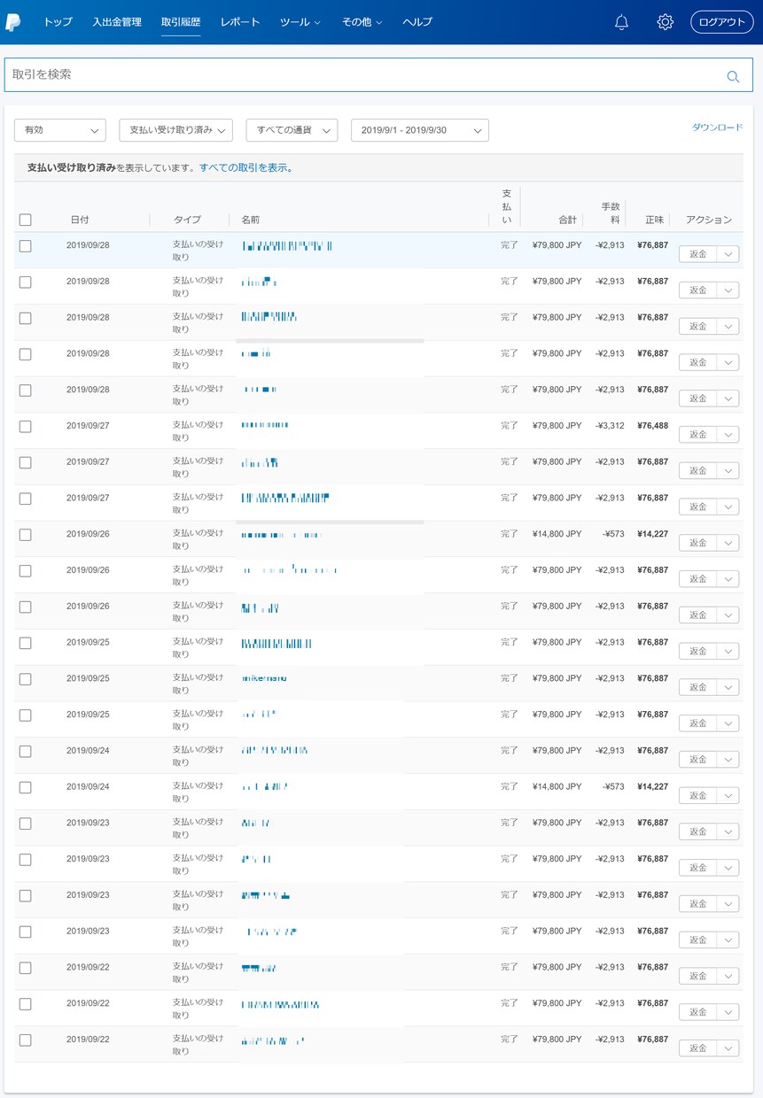Expand action arrow for 2019/09/26 ¥14,800 row
Image resolution: width=763 pixels, height=1098 pixels.
728,543
